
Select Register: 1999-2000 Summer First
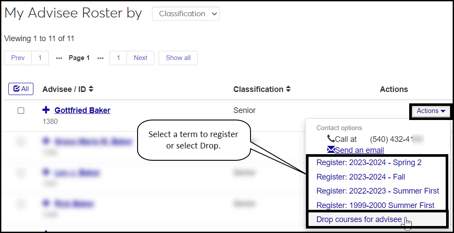(375, 205)
